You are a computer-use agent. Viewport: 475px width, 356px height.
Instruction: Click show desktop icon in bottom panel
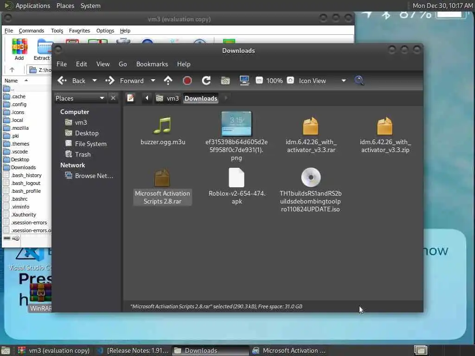pyautogui.click(x=6, y=351)
